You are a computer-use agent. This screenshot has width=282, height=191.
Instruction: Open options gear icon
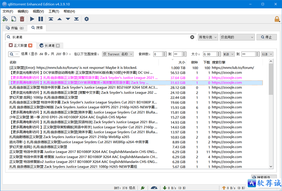[x=87, y=19]
